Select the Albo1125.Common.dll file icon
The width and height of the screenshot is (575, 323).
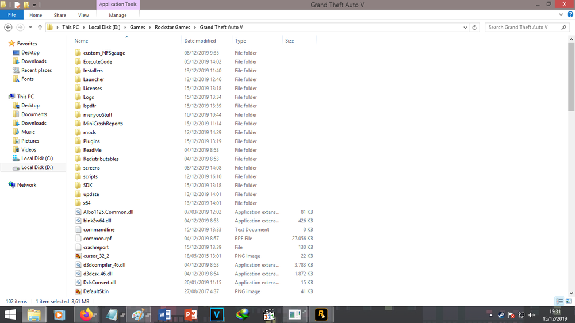78,212
